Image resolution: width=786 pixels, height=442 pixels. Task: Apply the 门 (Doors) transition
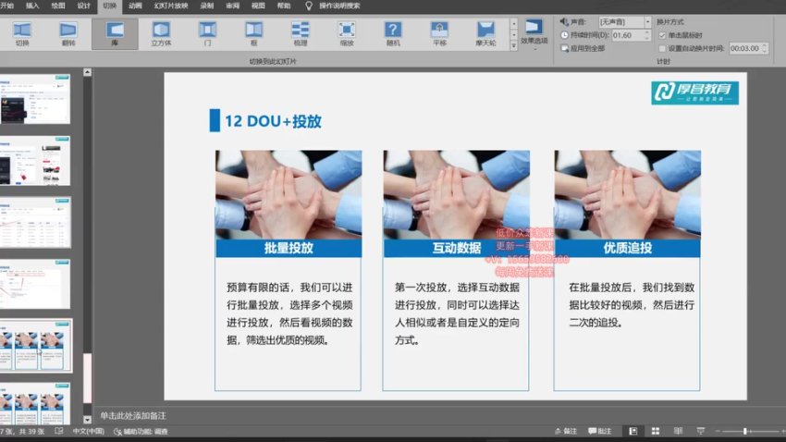coord(207,34)
